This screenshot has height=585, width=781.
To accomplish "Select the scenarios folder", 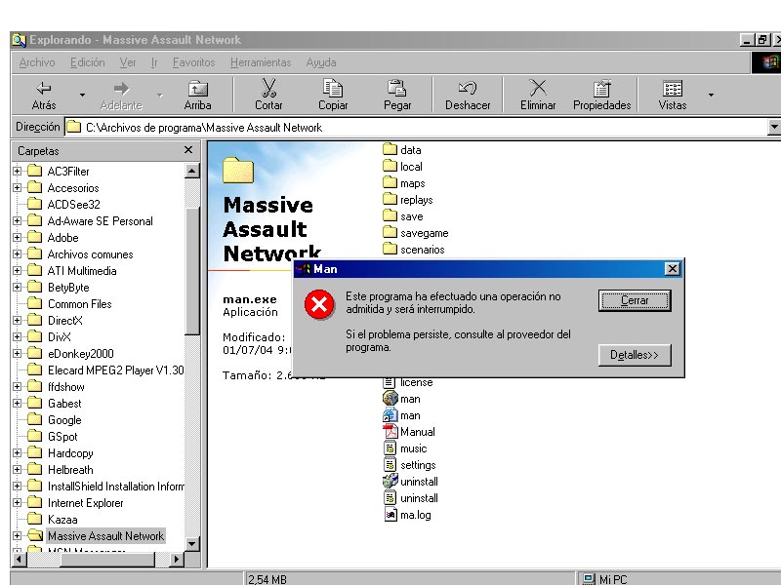I will 413,250.
